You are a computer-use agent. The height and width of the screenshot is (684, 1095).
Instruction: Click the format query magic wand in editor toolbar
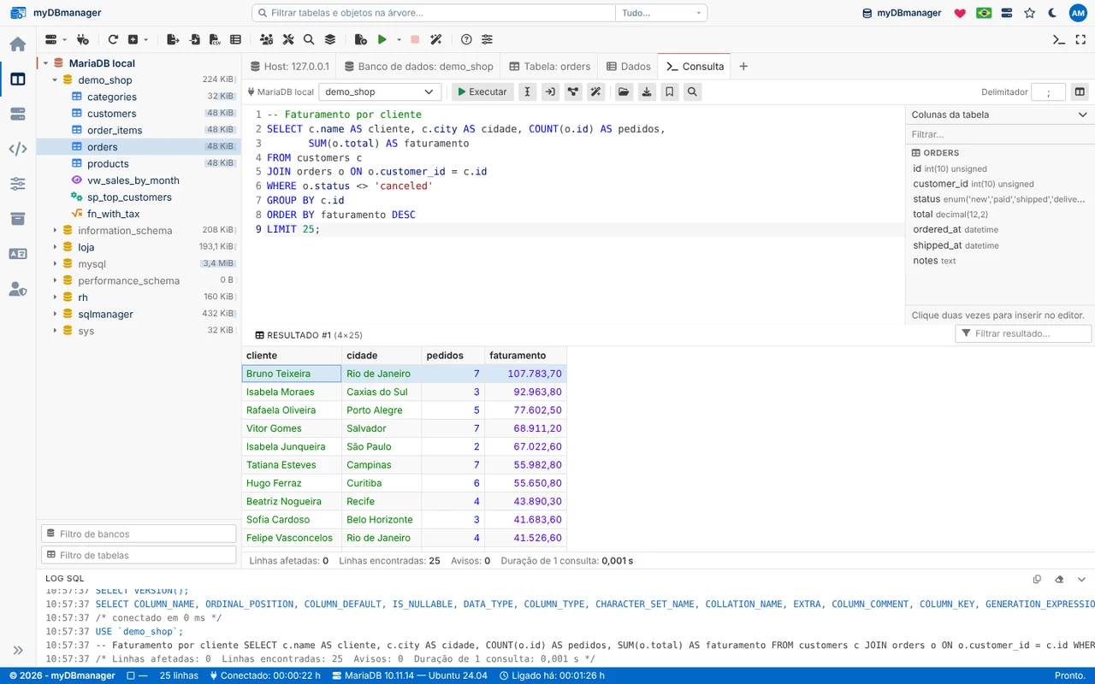pyautogui.click(x=596, y=91)
